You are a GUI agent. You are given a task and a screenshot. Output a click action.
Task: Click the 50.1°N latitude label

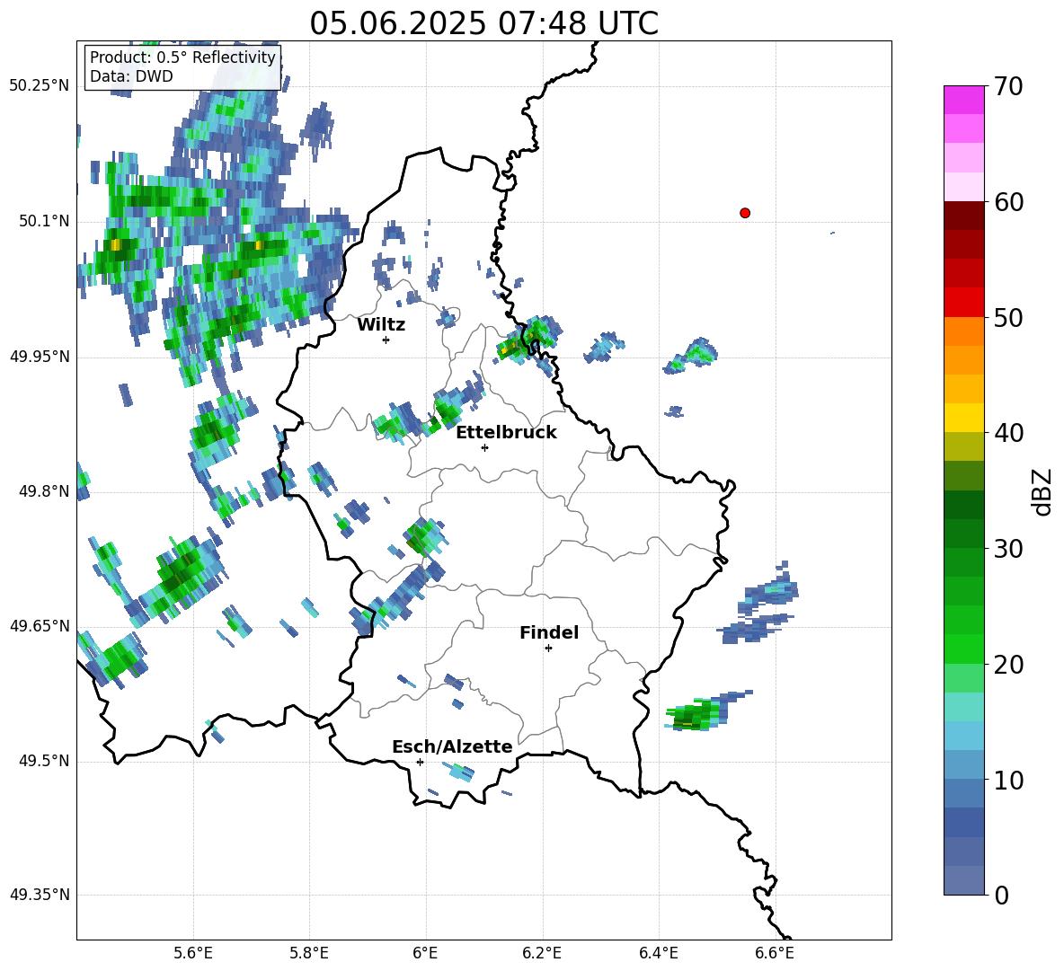pos(43,222)
